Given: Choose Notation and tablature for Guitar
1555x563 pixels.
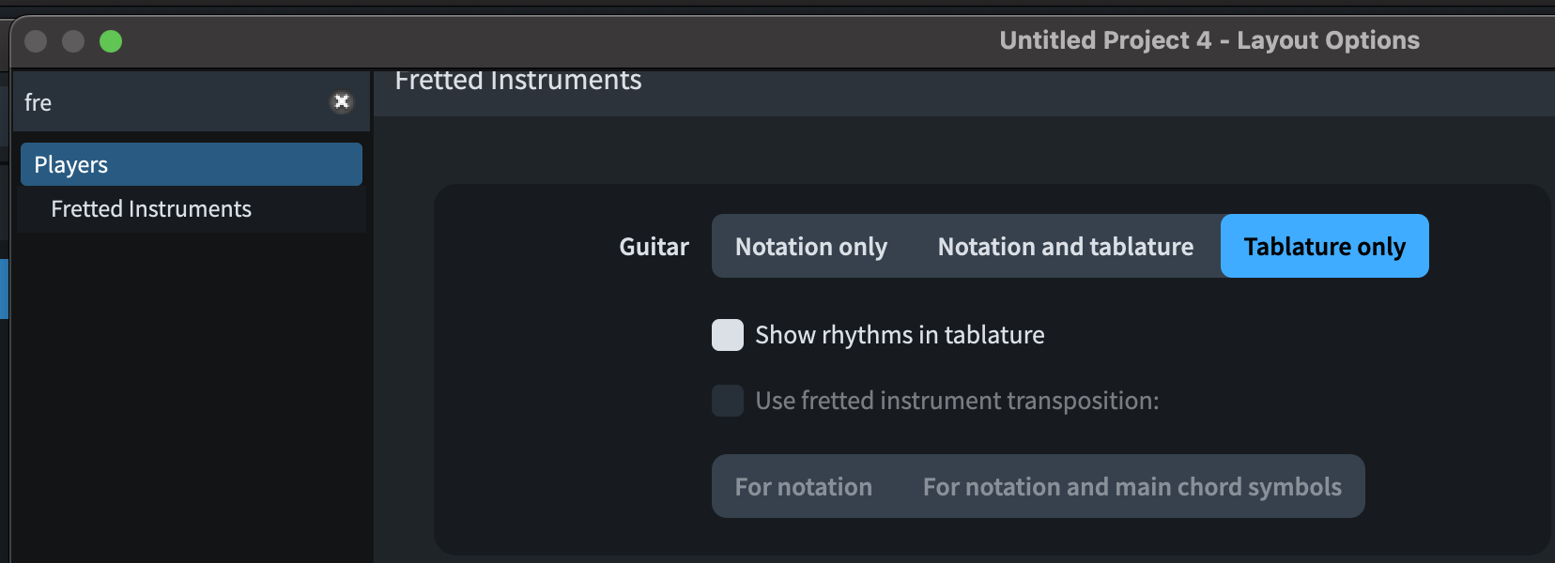Looking at the screenshot, I should 1066,247.
